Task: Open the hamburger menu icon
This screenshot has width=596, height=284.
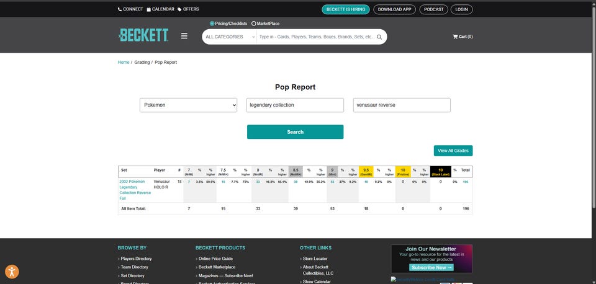Action: [x=184, y=36]
